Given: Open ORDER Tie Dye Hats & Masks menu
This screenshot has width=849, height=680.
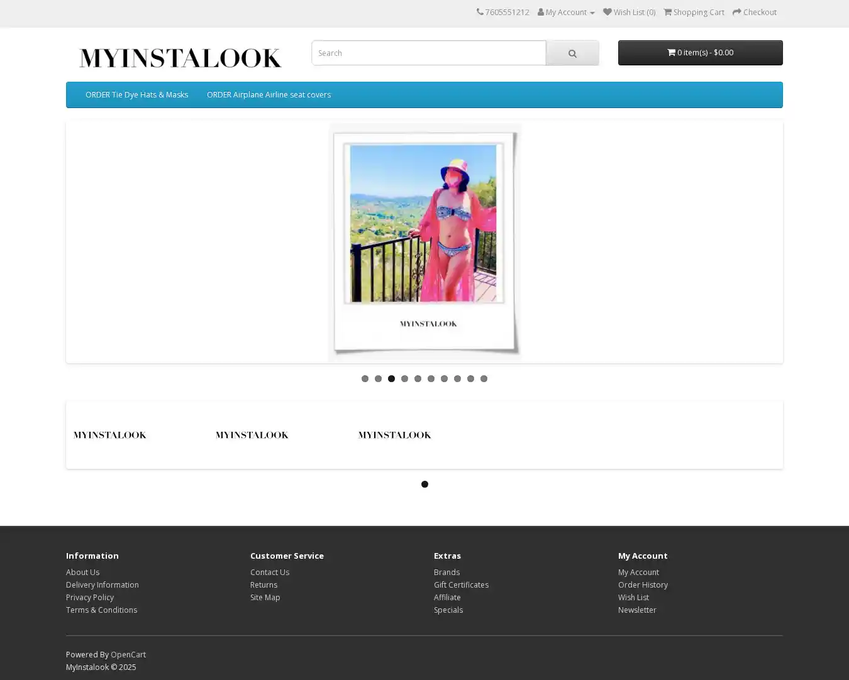Looking at the screenshot, I should (136, 95).
